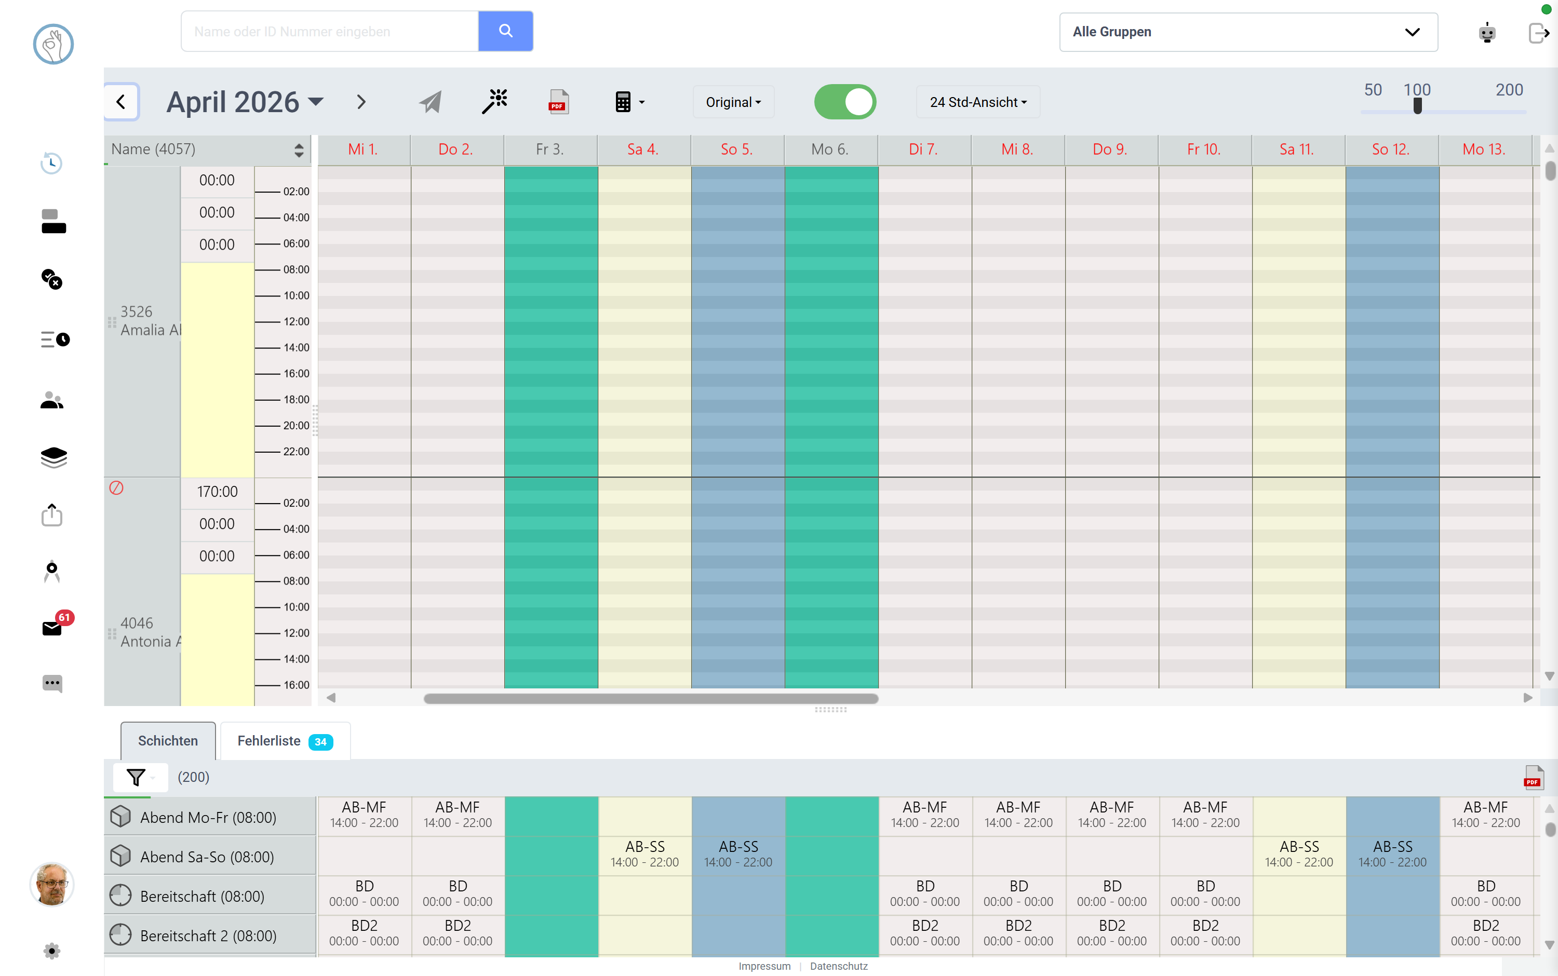Screen dimensions: 1558x976
Task: Open the clock history sidebar icon
Action: coord(51,162)
